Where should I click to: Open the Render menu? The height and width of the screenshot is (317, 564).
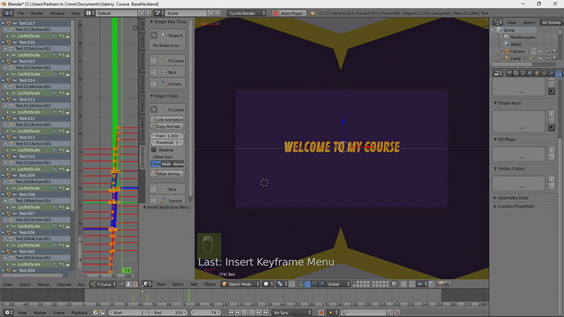click(37, 13)
